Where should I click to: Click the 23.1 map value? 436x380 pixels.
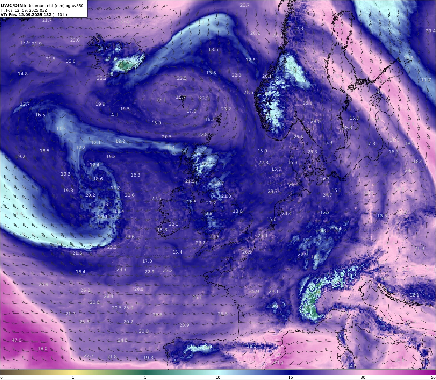pyautogui.click(x=161, y=100)
